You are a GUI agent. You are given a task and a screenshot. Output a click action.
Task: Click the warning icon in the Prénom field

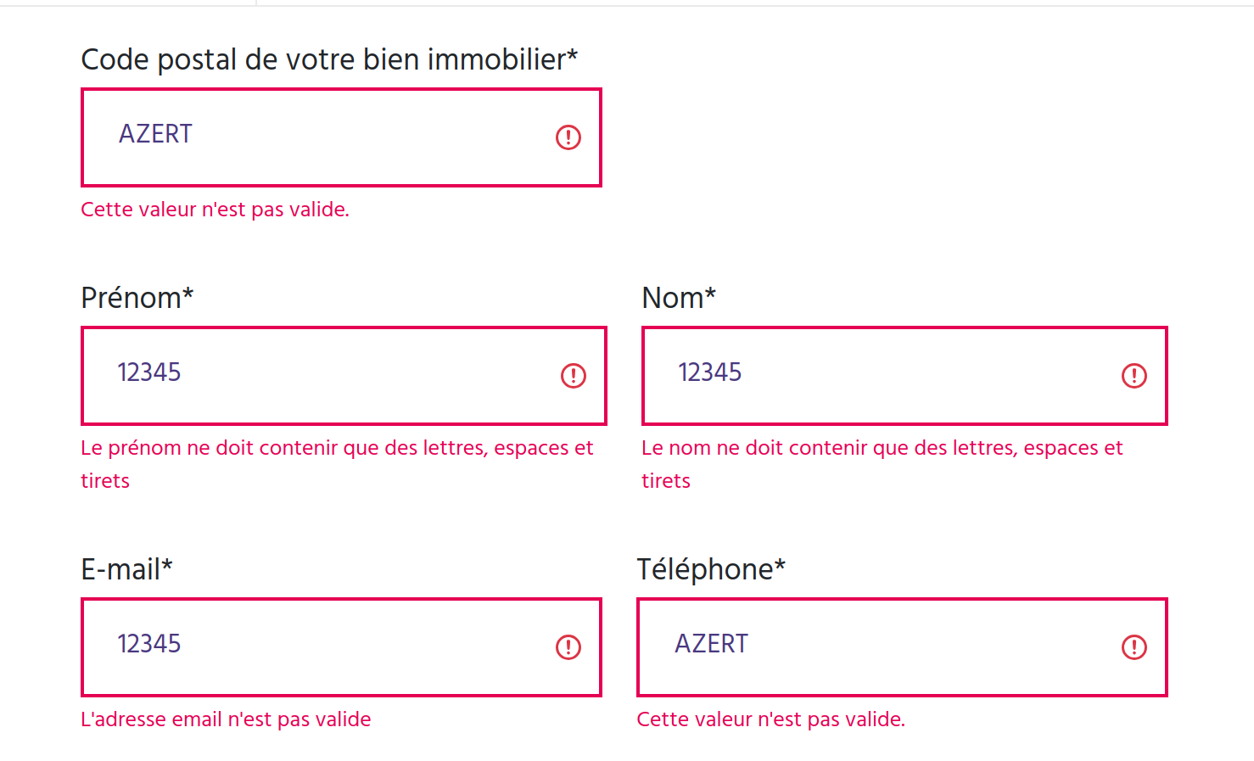click(x=574, y=376)
